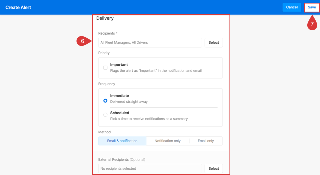This screenshot has width=320, height=175.
Task: Switch method to Notification only
Action: coord(167,141)
